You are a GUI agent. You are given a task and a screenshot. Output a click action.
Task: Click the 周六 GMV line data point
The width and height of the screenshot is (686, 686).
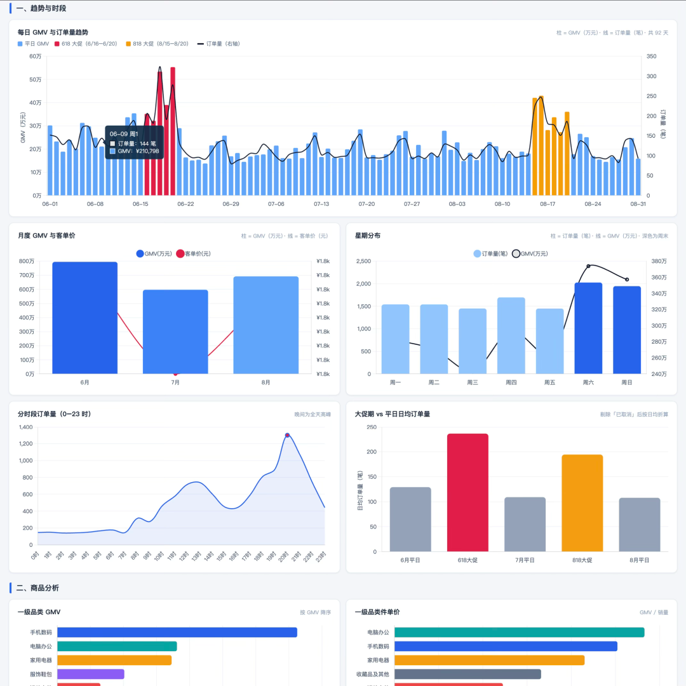point(588,266)
